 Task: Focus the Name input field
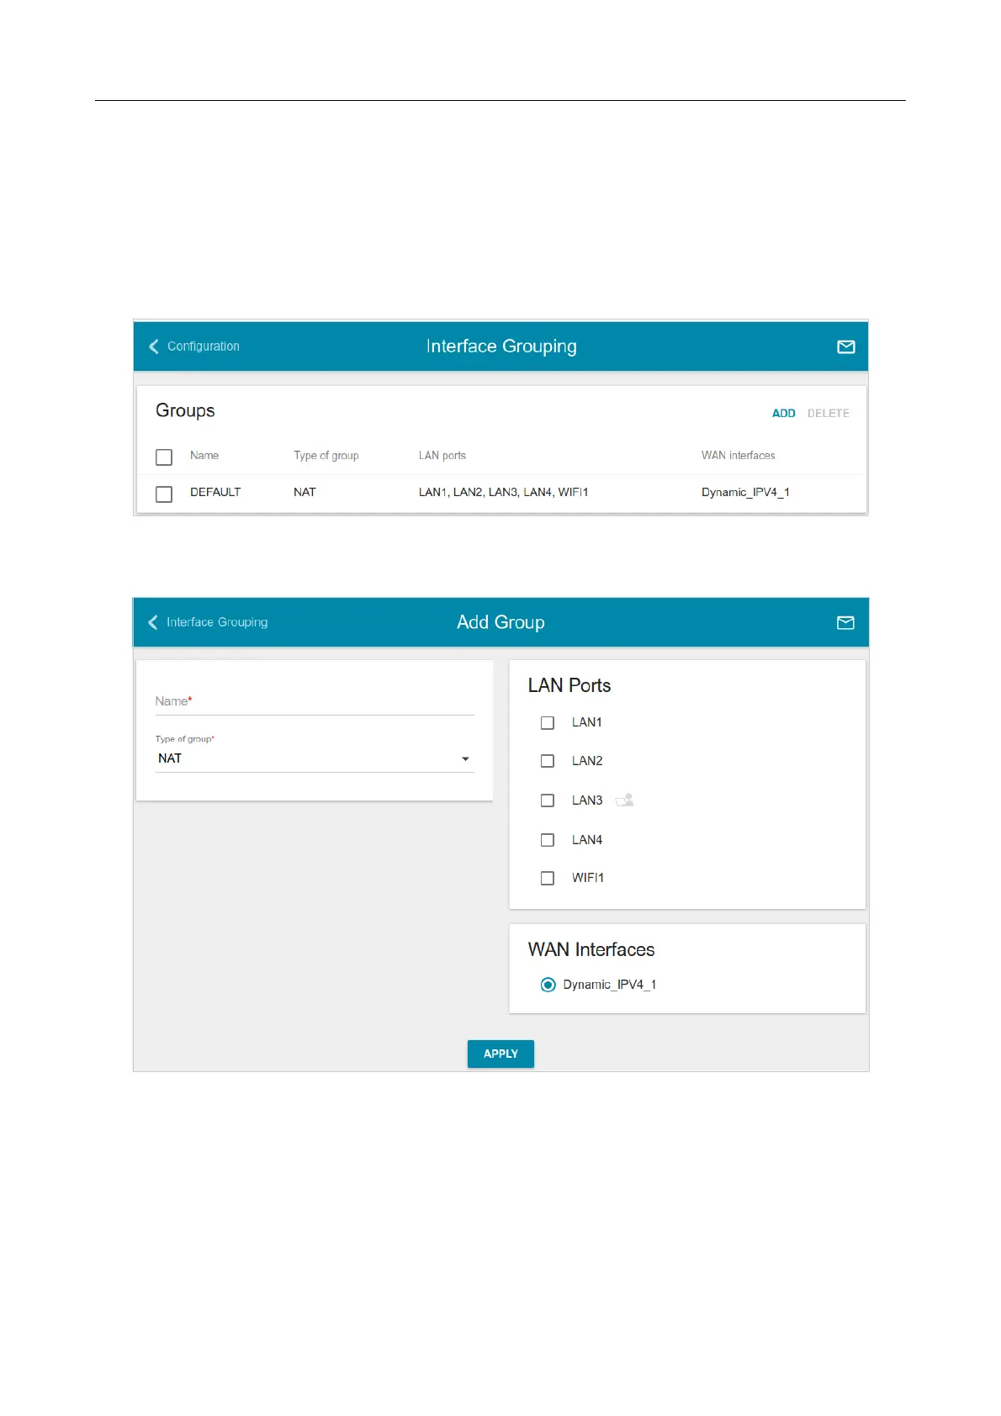coord(315,701)
